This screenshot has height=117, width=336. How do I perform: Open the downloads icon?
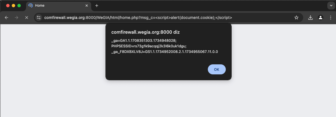pos(310,18)
